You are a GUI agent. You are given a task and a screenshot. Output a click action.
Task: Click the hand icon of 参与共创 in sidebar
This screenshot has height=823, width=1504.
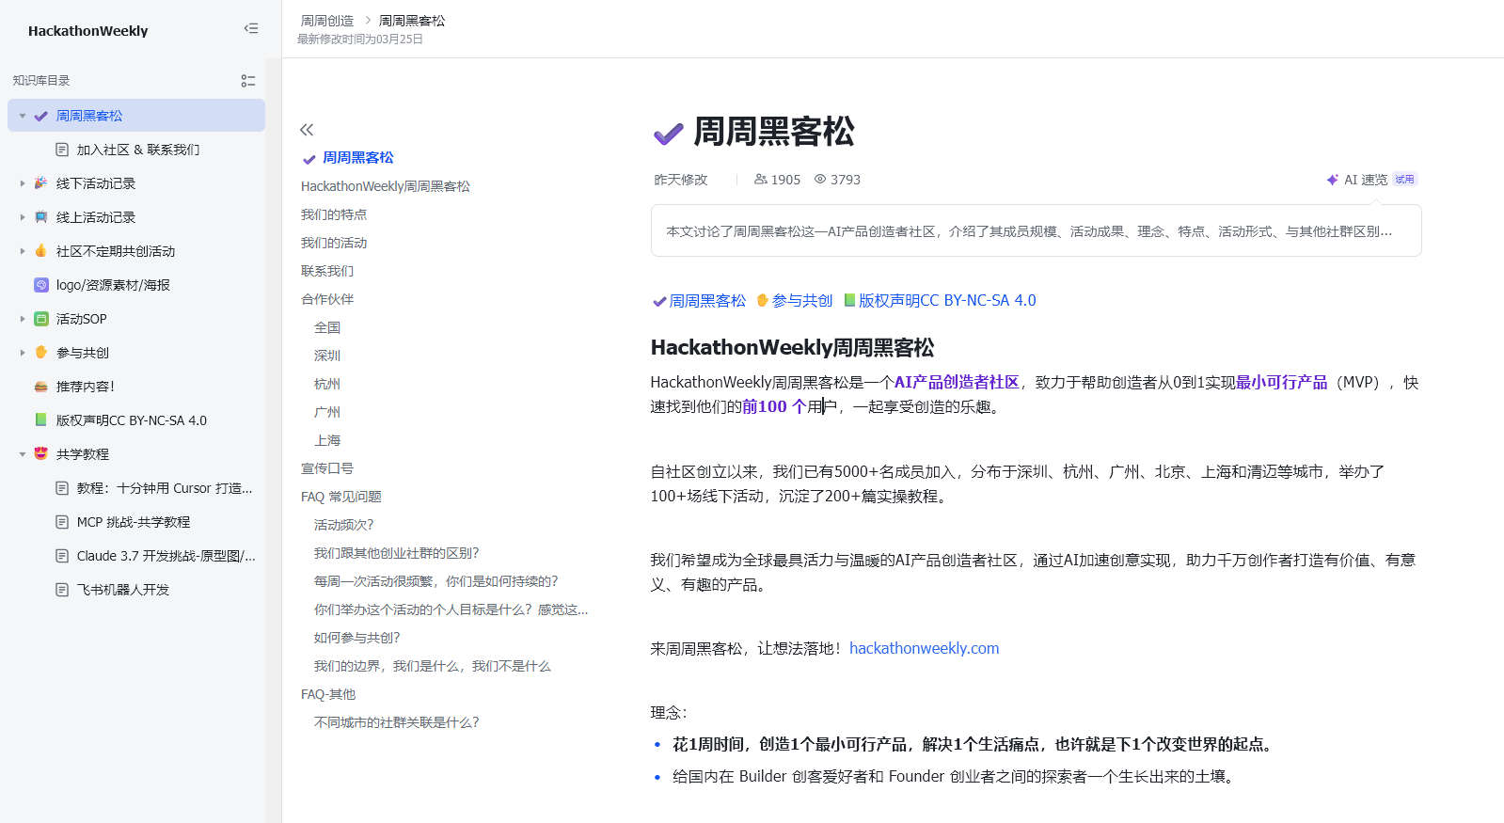pyautogui.click(x=41, y=353)
